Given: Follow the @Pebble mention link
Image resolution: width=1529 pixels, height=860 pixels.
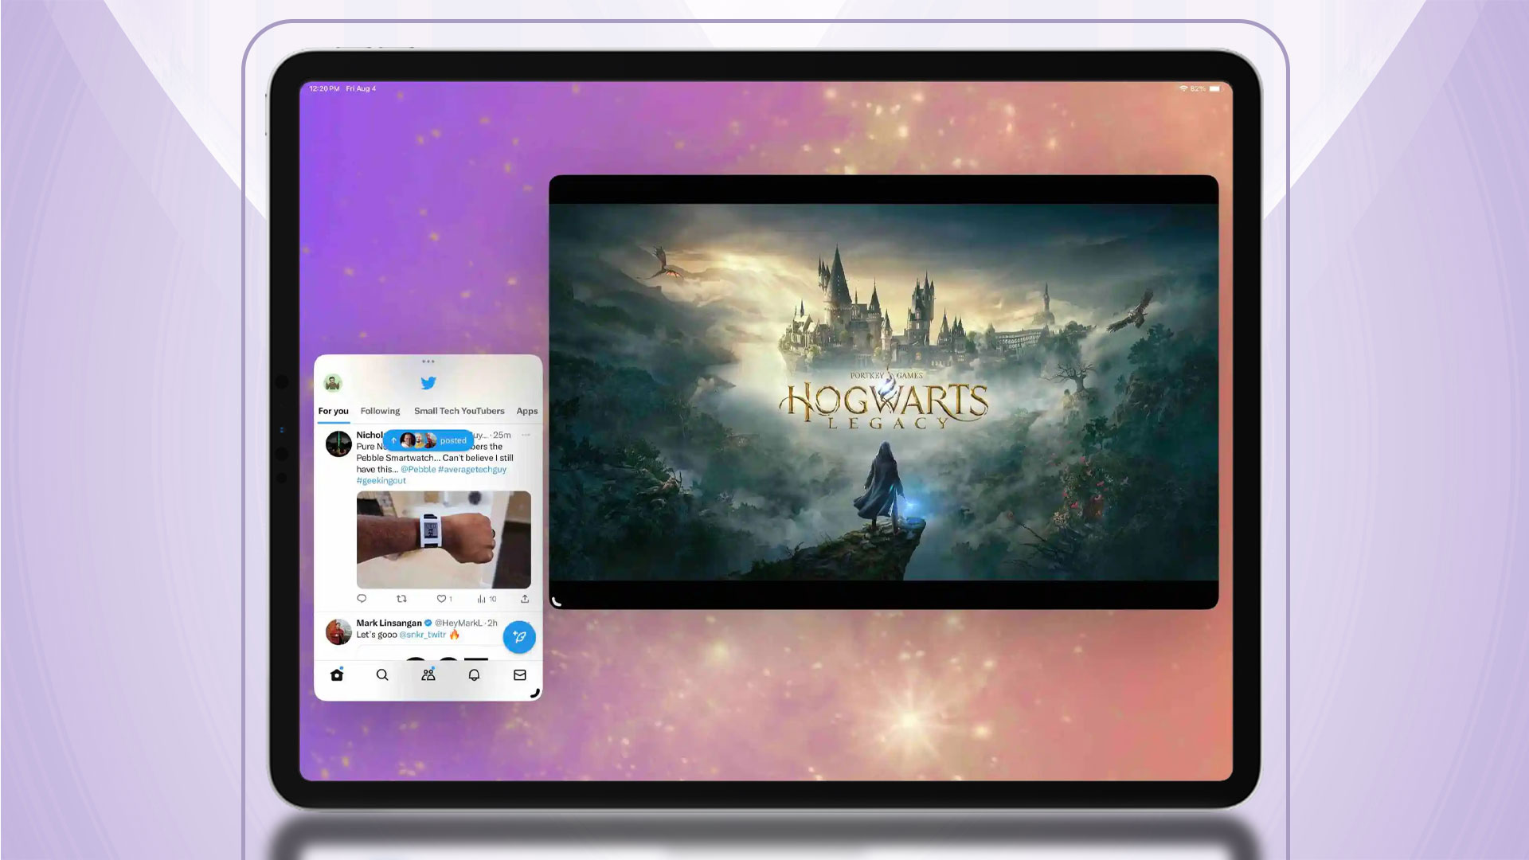Looking at the screenshot, I should 418,469.
